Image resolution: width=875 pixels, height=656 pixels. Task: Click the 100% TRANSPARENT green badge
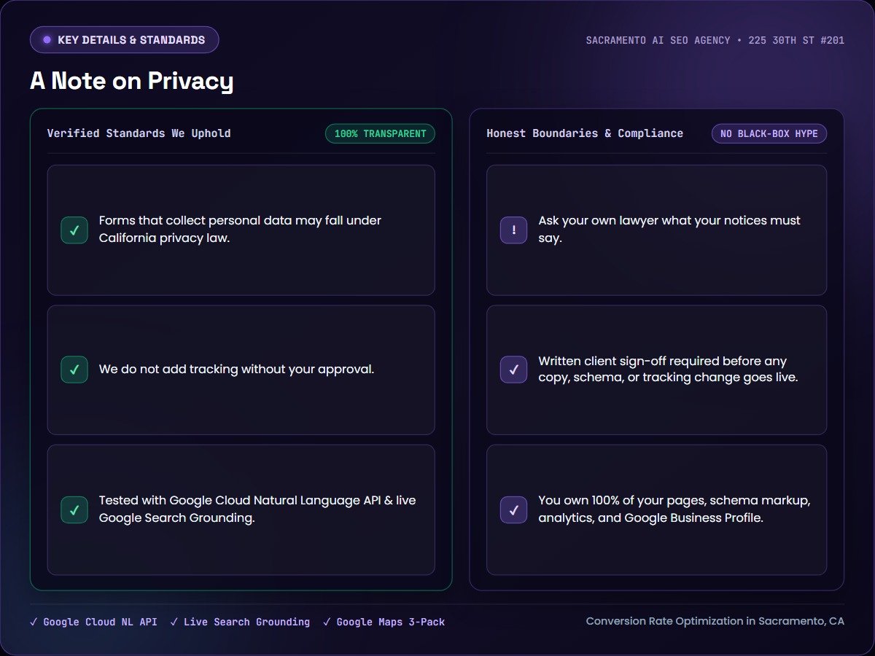380,133
